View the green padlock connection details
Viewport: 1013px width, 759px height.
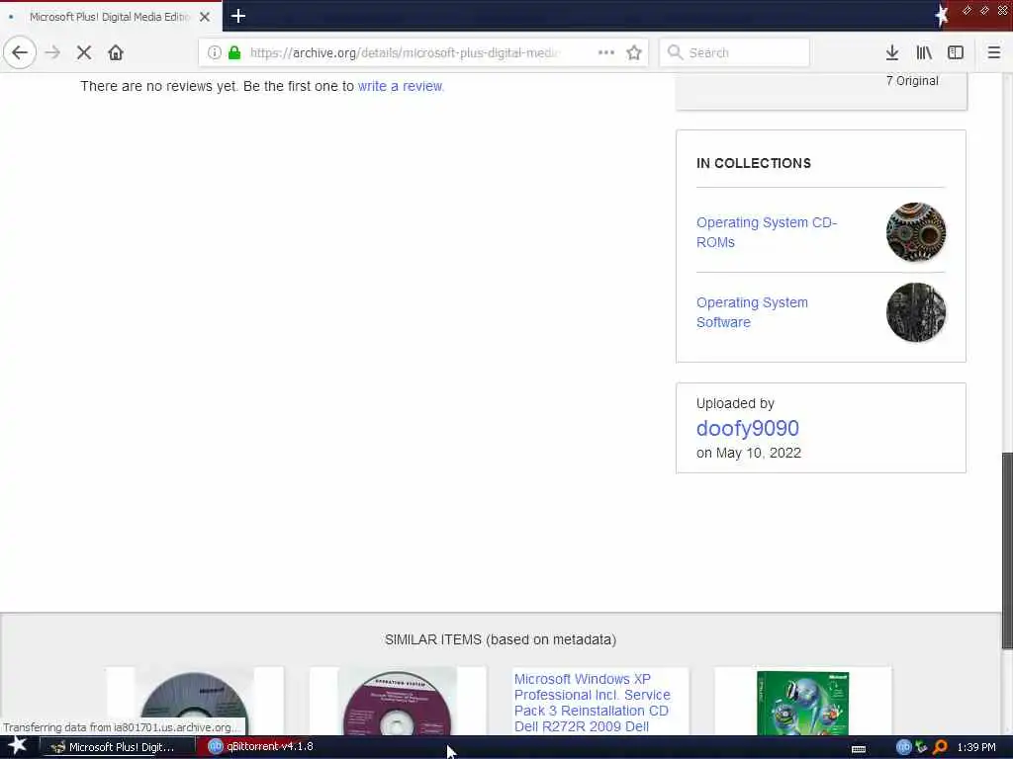click(234, 52)
